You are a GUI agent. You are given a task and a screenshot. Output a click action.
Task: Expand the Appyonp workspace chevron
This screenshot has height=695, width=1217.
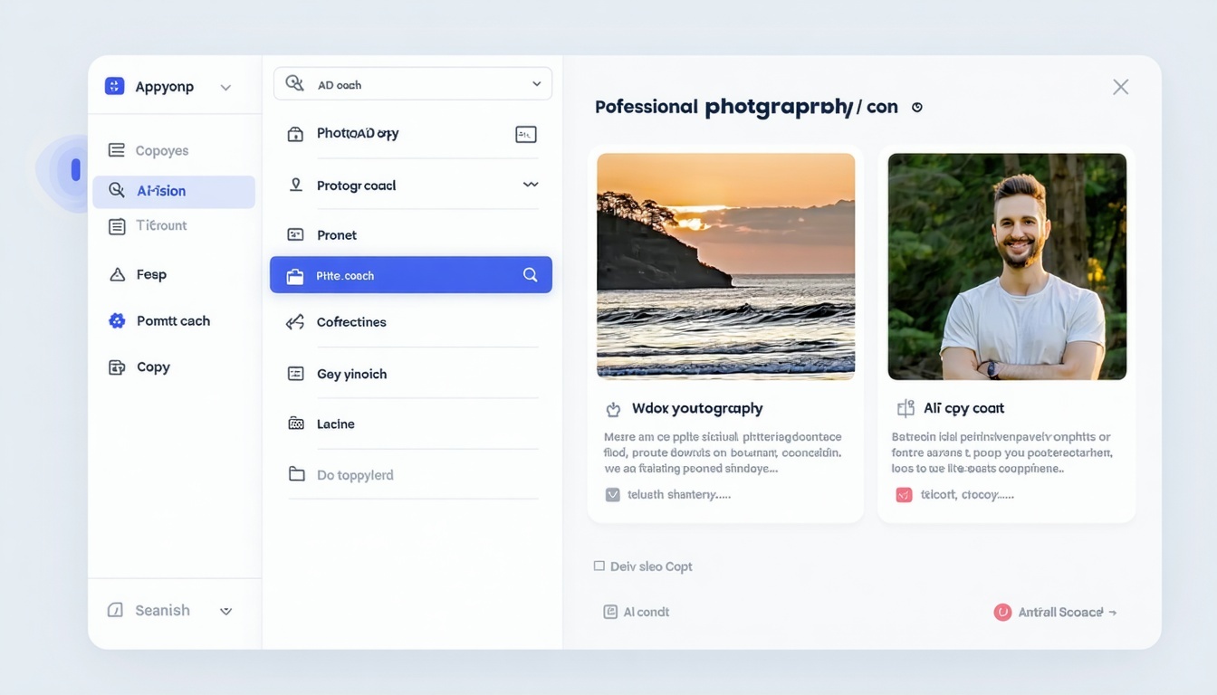click(225, 87)
